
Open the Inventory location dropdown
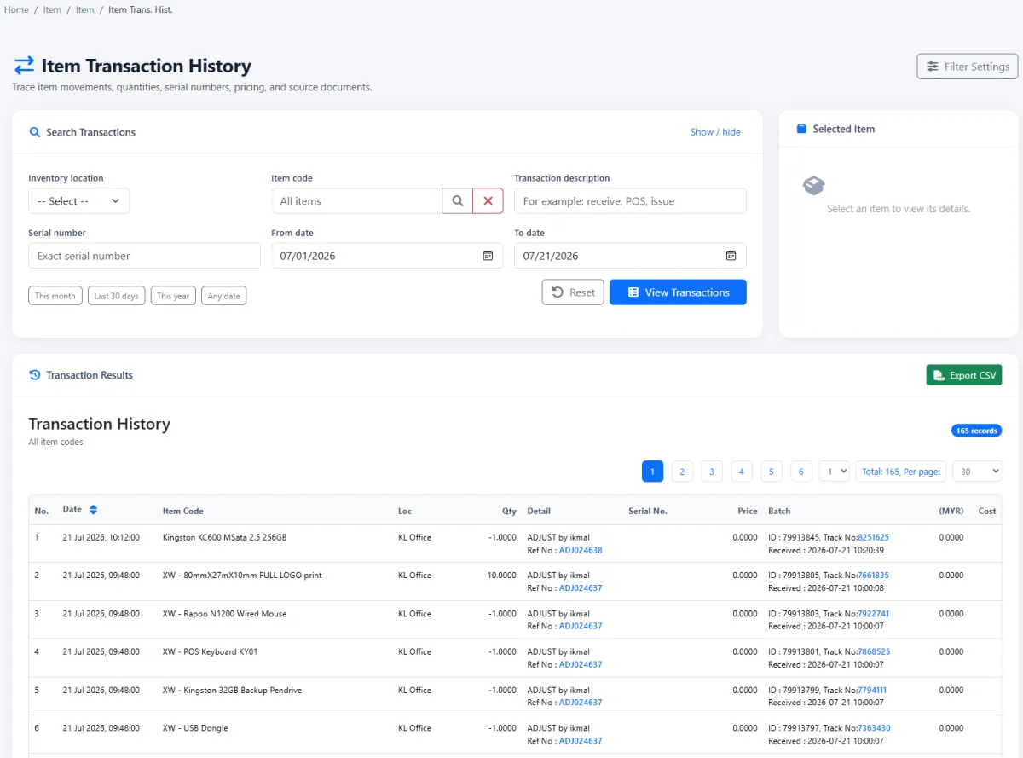click(x=78, y=201)
